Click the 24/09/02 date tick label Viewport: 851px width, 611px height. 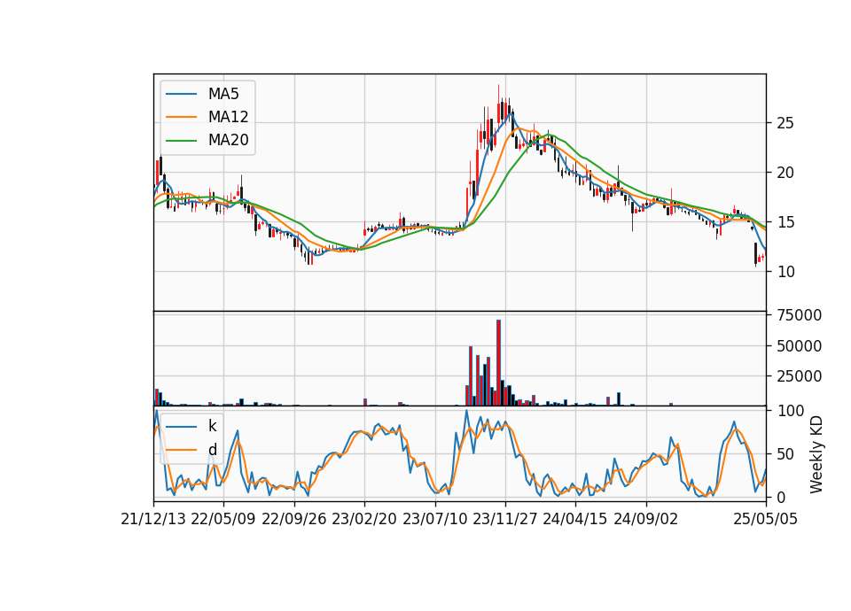(646, 519)
